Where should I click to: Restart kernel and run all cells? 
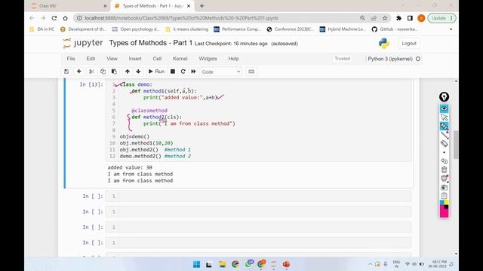(x=193, y=72)
